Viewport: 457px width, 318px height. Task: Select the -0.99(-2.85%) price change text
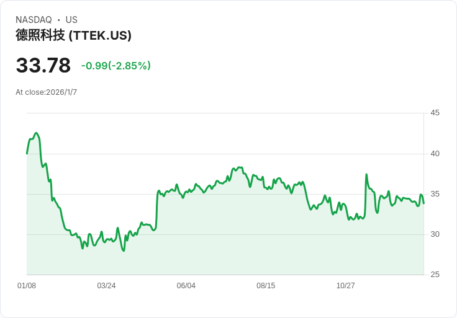[x=116, y=66]
